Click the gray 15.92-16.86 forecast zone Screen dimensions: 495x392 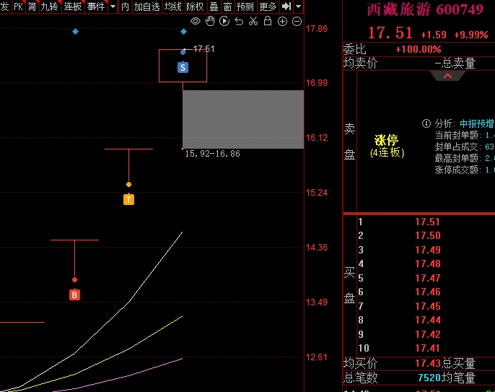pos(243,119)
